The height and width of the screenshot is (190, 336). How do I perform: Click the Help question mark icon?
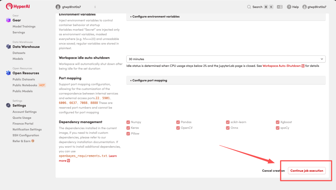(289, 7)
